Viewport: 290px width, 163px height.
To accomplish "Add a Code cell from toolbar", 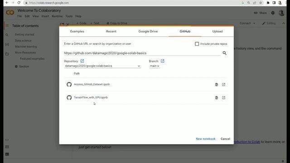I will pos(82,23).
